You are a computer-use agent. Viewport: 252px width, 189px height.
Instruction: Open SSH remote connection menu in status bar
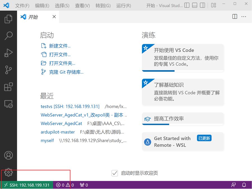(x=27, y=185)
